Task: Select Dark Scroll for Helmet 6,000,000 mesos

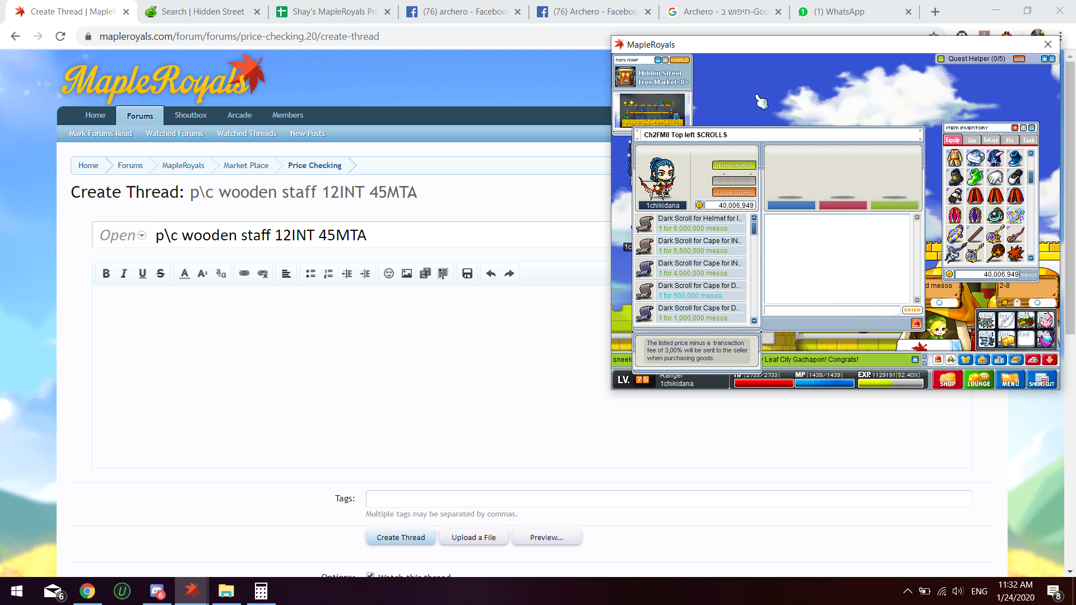Action: [691, 224]
